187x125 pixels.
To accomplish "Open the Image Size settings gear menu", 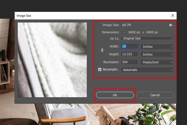I will click(x=171, y=25).
